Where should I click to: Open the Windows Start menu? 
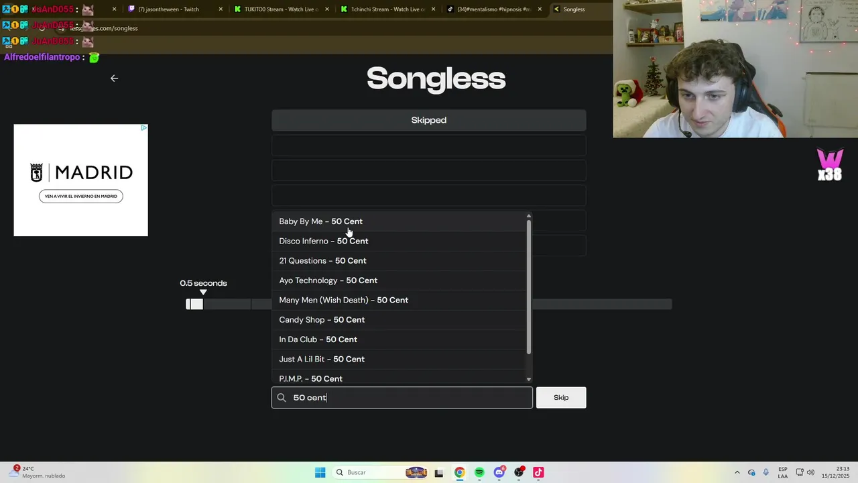click(320, 472)
